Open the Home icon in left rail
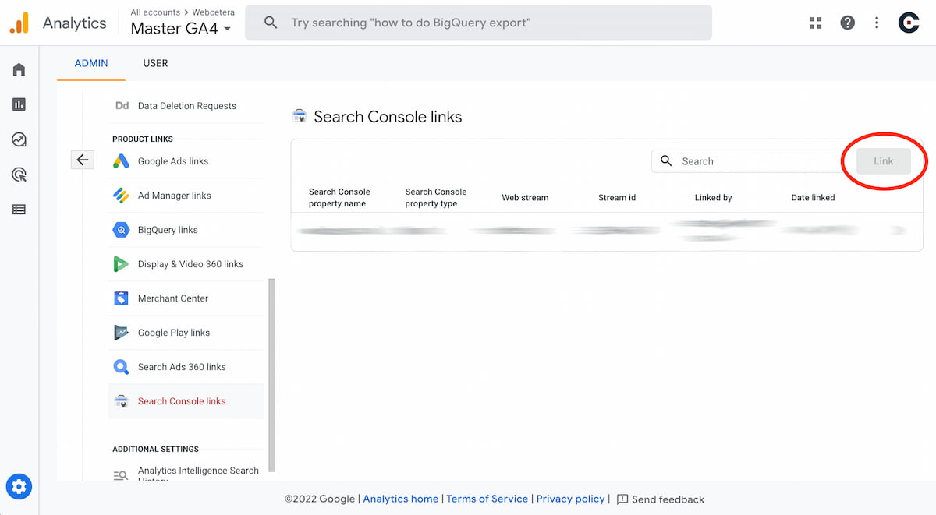This screenshot has width=936, height=515. 19,69
